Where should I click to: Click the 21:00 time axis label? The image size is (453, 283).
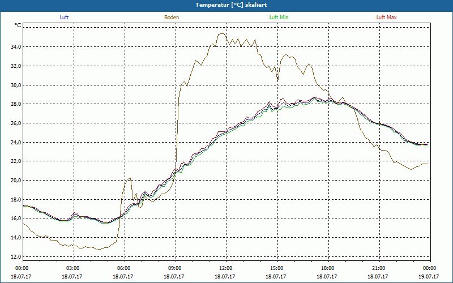(x=378, y=268)
